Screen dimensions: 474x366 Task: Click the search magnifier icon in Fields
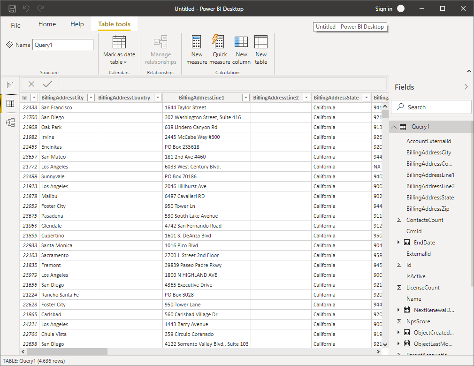(x=400, y=107)
